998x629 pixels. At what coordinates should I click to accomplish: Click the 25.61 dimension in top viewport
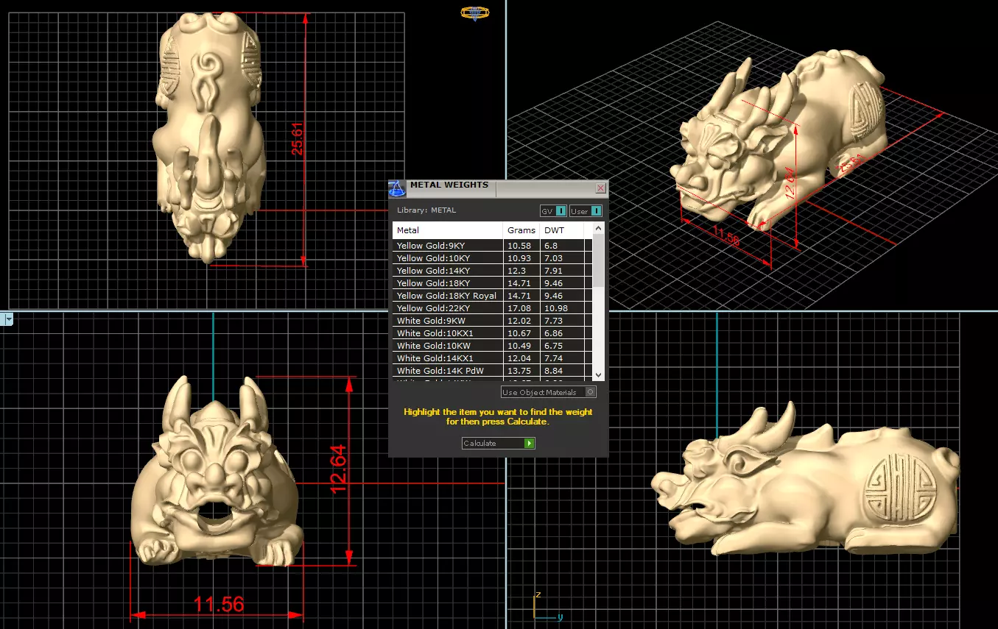(298, 138)
